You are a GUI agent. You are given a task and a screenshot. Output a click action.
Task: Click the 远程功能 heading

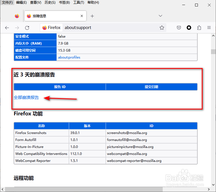point(24,178)
